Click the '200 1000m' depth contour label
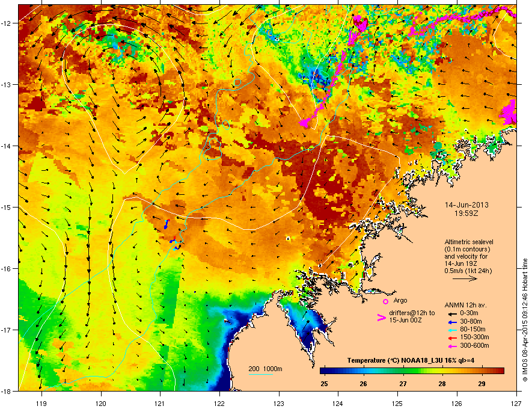529x409 pixels. pos(265,369)
